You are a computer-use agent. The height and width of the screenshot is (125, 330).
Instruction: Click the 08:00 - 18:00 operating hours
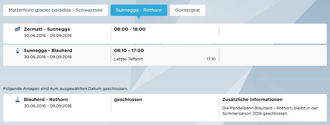tap(130, 29)
